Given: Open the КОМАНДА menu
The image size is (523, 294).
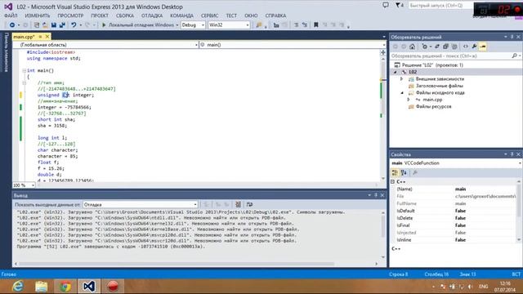Looking at the screenshot, I should pyautogui.click(x=181, y=16).
